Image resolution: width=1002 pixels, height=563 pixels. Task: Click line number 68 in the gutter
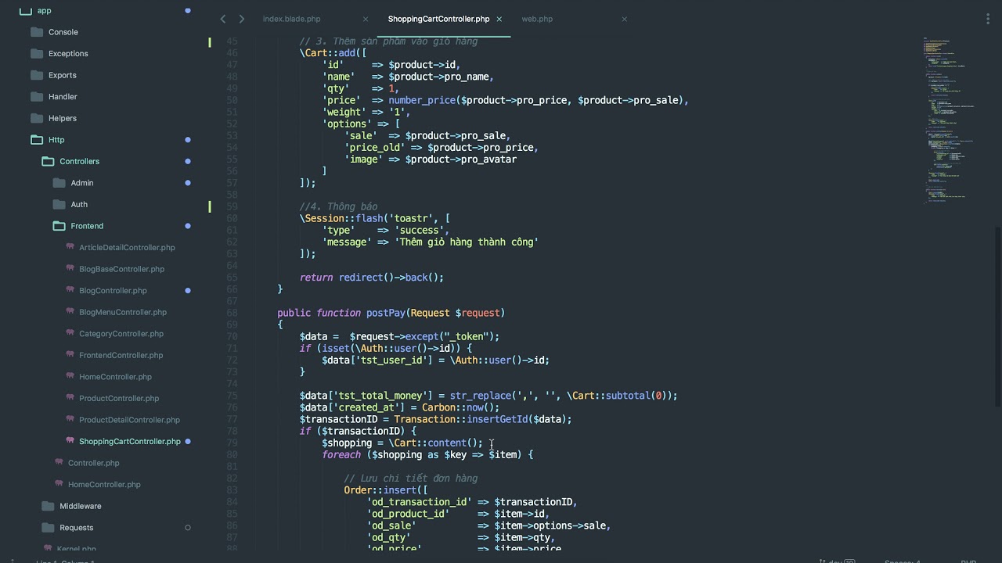pos(232,313)
